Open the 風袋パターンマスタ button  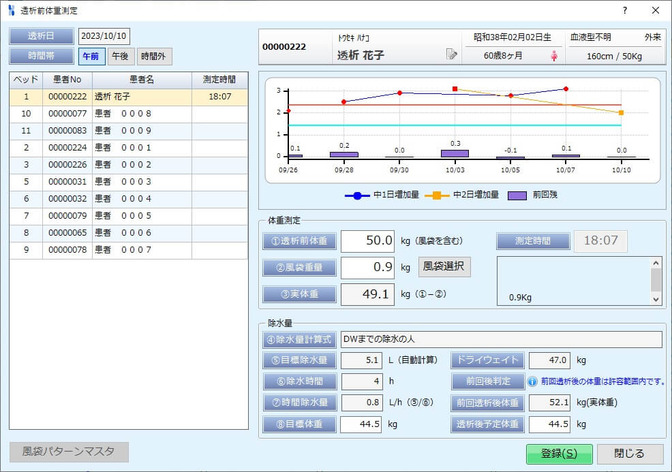click(x=69, y=452)
